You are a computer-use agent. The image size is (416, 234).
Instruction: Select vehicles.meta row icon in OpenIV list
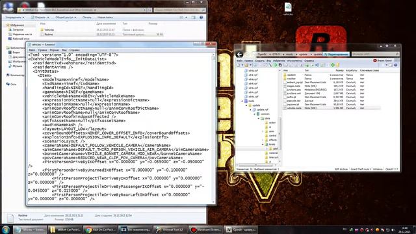pyautogui.click(x=285, y=108)
